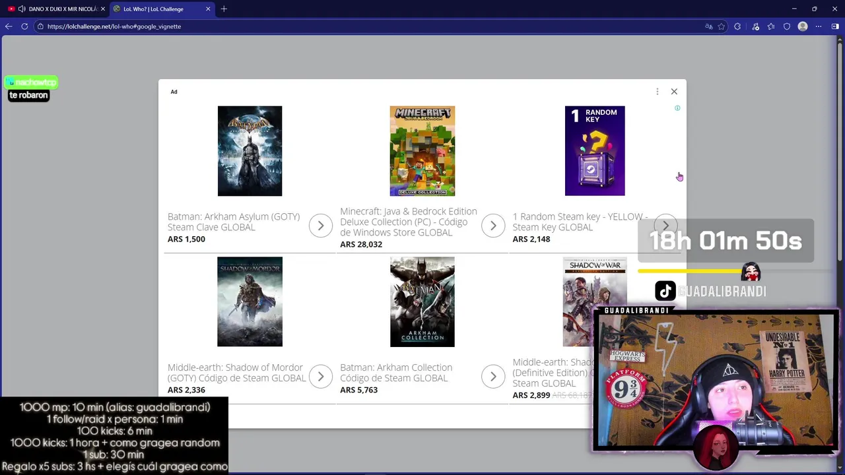
Task: Open '1 Random Steam key - YELLOW' link
Action: [x=580, y=222]
